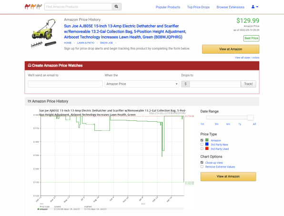Click the desired price input field

pos(215,84)
